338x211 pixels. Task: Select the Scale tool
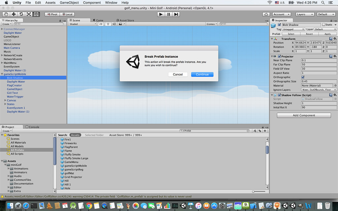coord(29,14)
